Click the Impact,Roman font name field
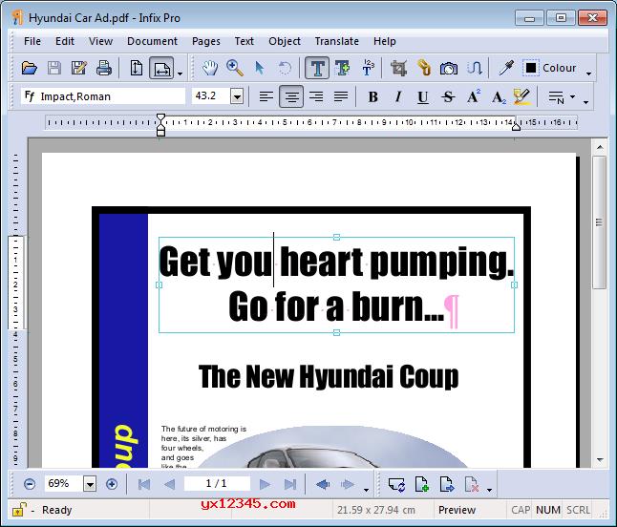The height and width of the screenshot is (527, 617). coord(103,96)
